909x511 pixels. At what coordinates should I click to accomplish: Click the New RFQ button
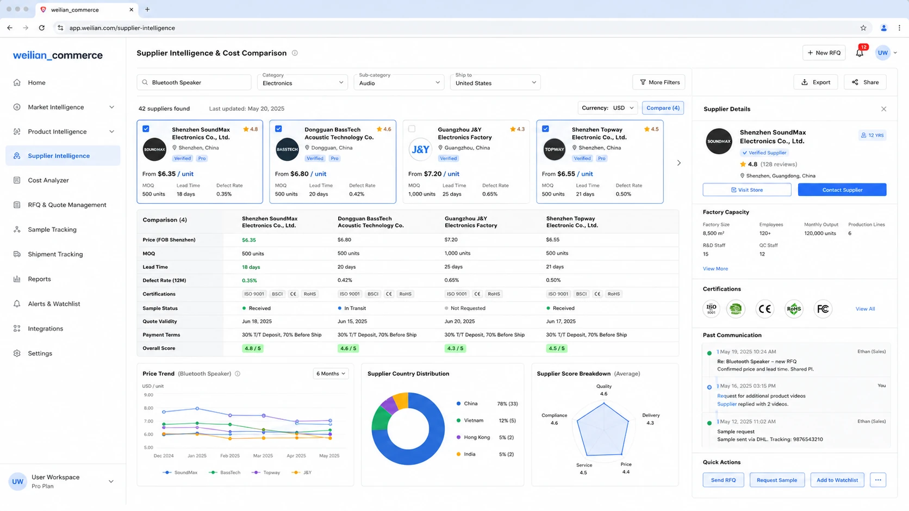pos(824,53)
